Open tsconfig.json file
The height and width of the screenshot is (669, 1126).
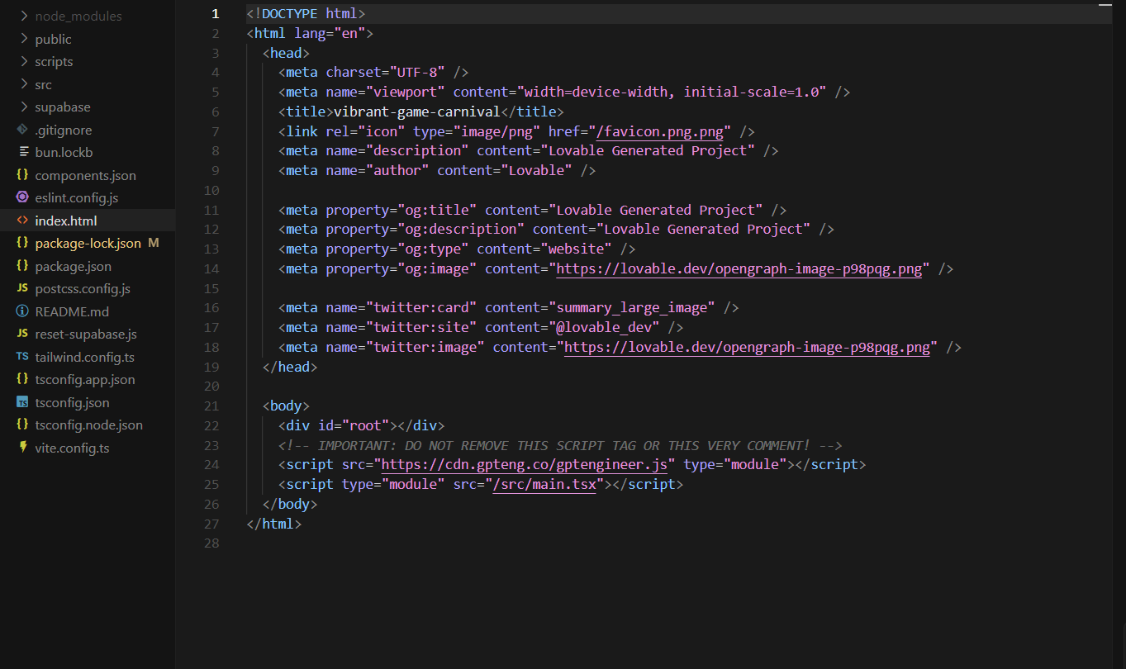point(73,402)
